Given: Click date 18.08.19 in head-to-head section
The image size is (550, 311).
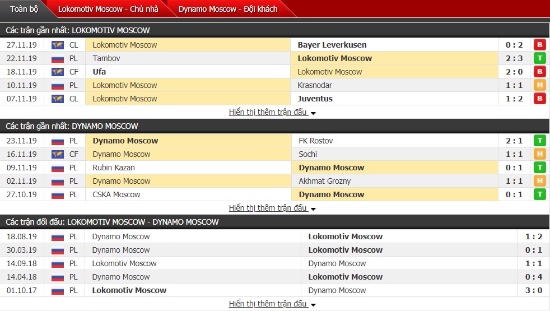Looking at the screenshot, I should click(21, 236).
